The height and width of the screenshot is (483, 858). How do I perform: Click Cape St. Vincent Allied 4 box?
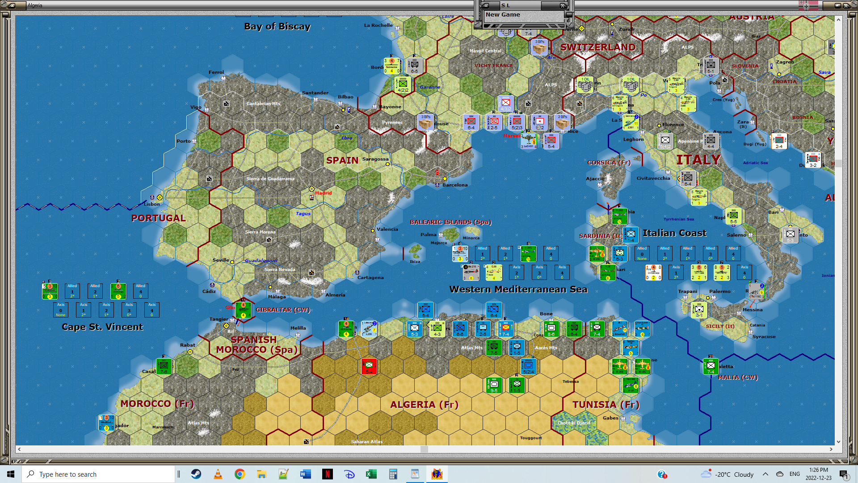pyautogui.click(x=141, y=291)
